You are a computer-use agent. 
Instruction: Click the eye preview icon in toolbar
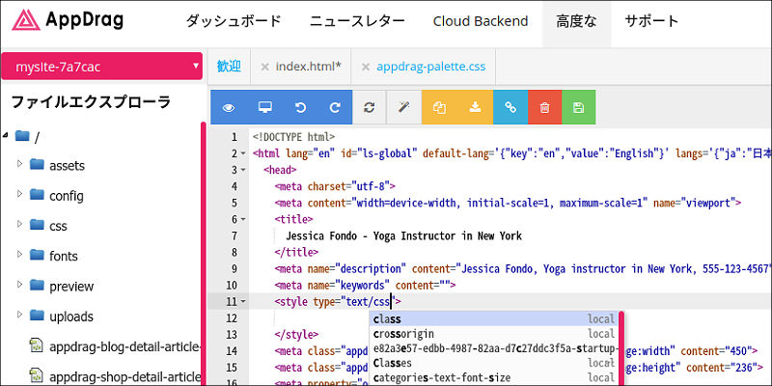pyautogui.click(x=229, y=107)
